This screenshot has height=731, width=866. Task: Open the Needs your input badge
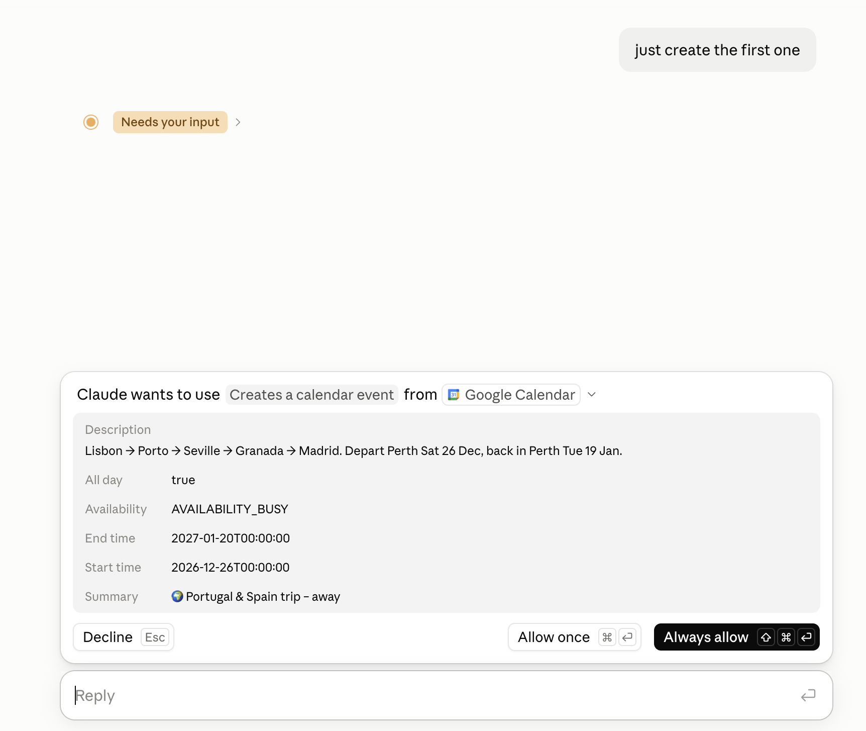pyautogui.click(x=170, y=122)
